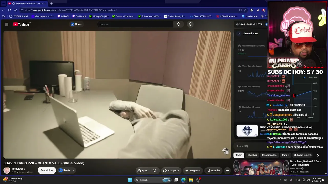Open MrVargasTv | Kick bookmark
This screenshot has width=328, height=184.
(99, 16)
